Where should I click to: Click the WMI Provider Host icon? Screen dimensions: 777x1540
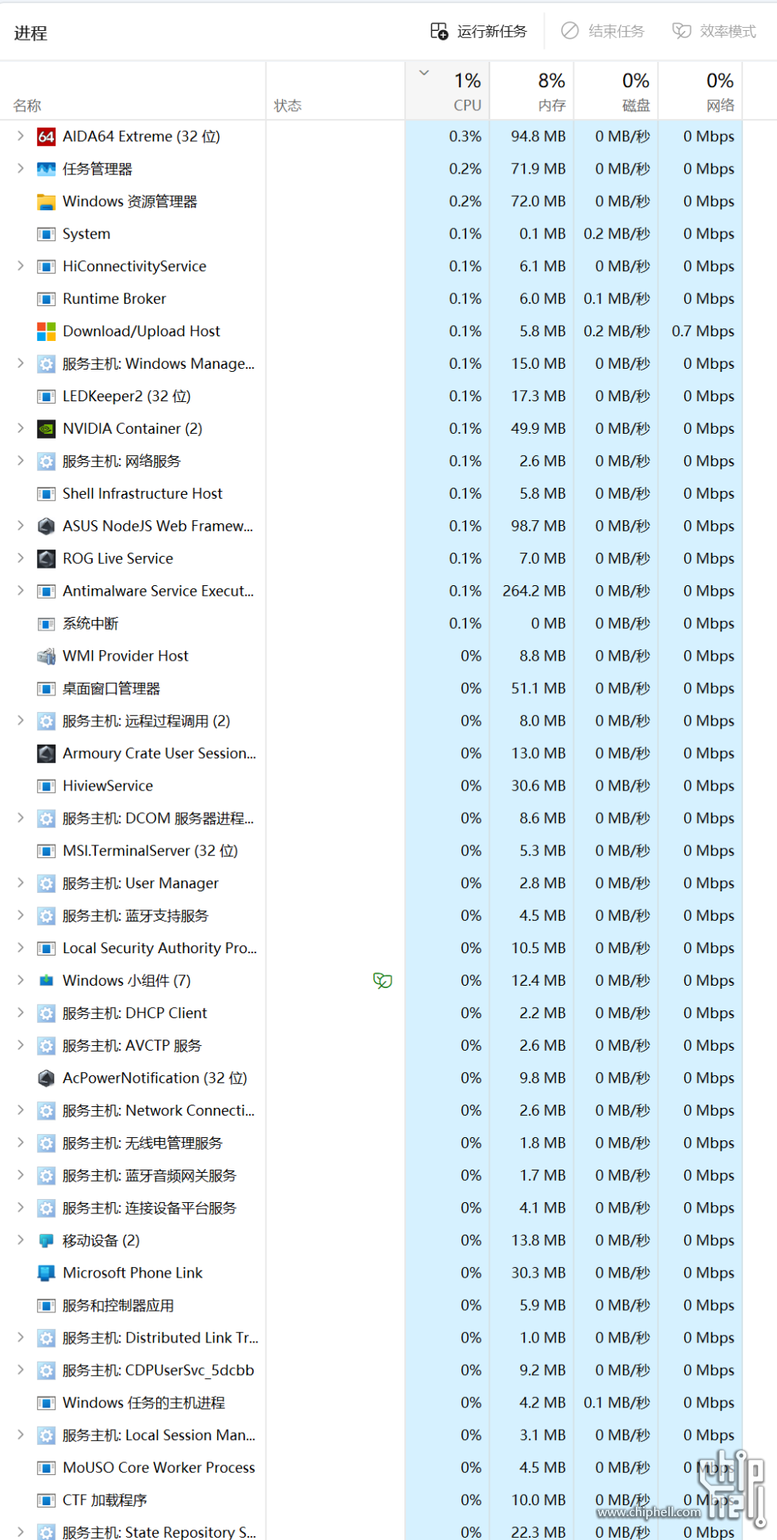(x=47, y=657)
